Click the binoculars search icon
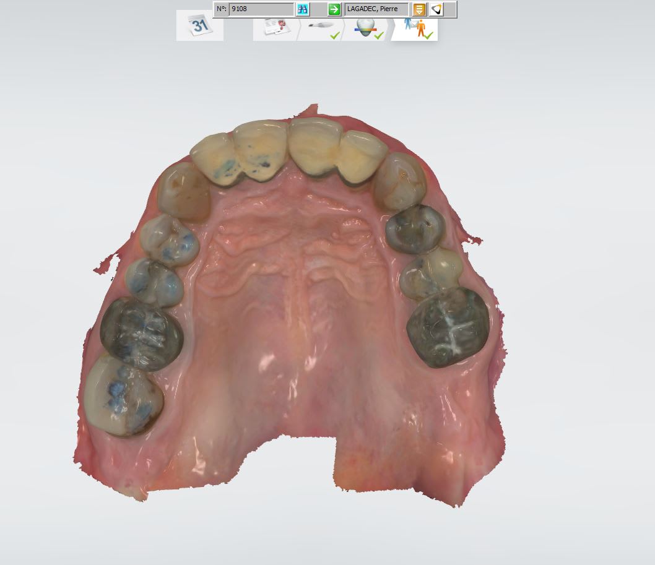The image size is (655, 565). [303, 9]
